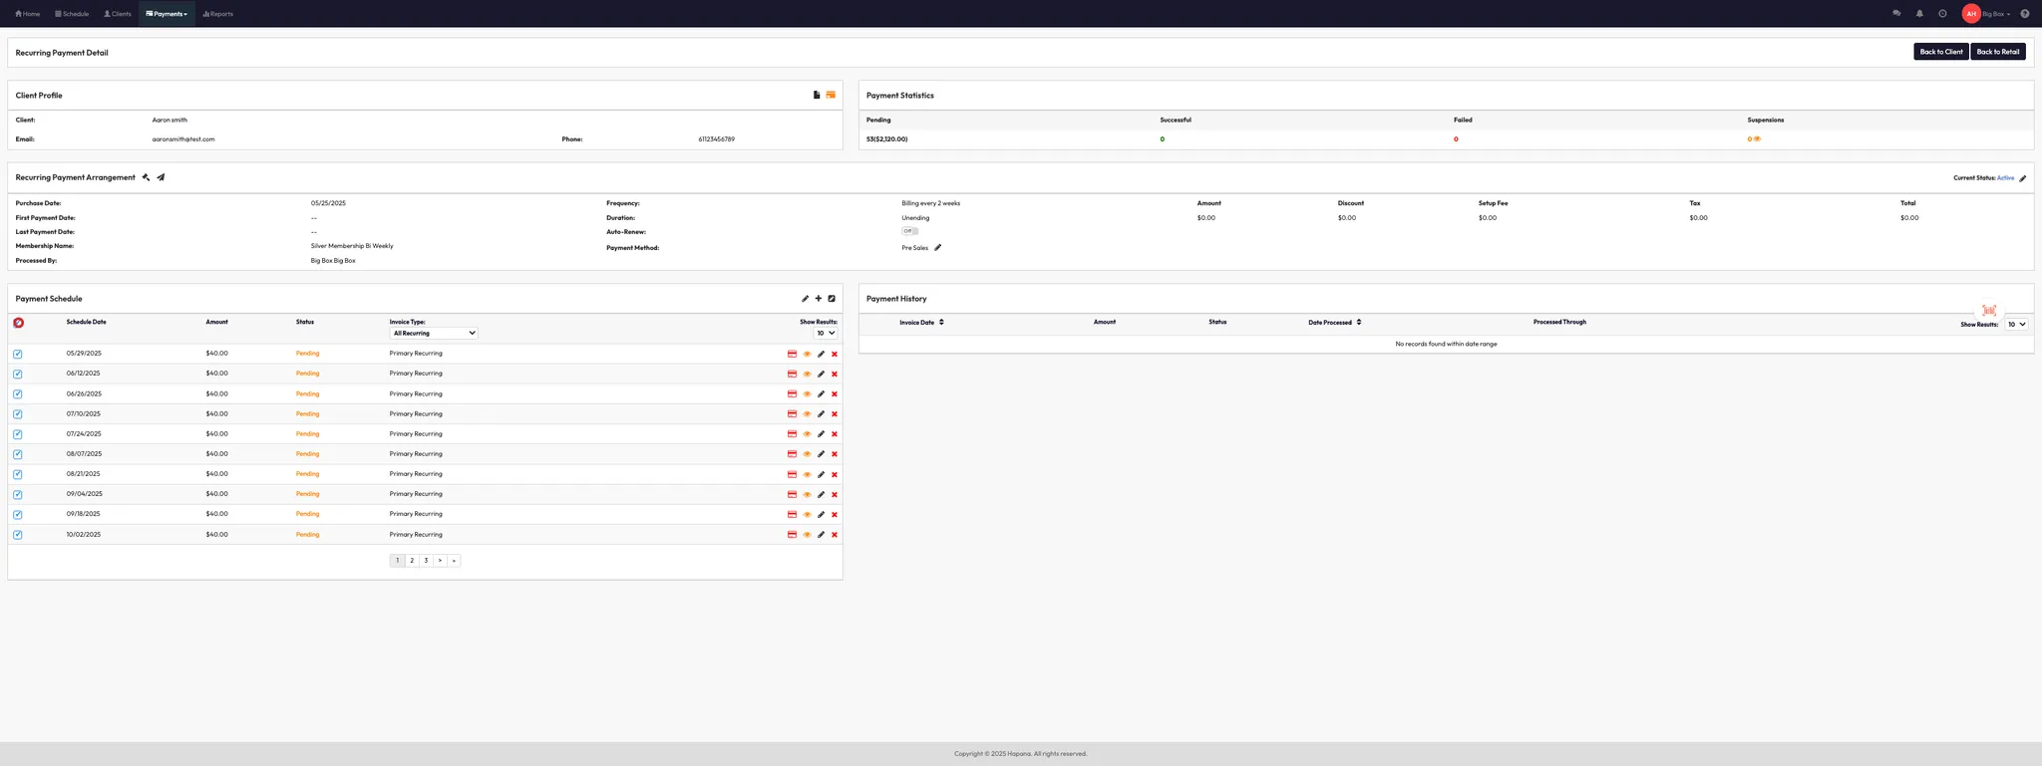This screenshot has height=766, width=2042.
Task: Click the card icon for 06/26/2025 payment
Action: pyautogui.click(x=793, y=394)
